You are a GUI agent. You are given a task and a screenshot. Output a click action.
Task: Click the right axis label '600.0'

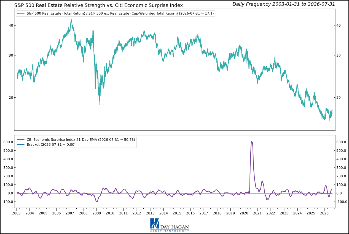tap(341, 142)
